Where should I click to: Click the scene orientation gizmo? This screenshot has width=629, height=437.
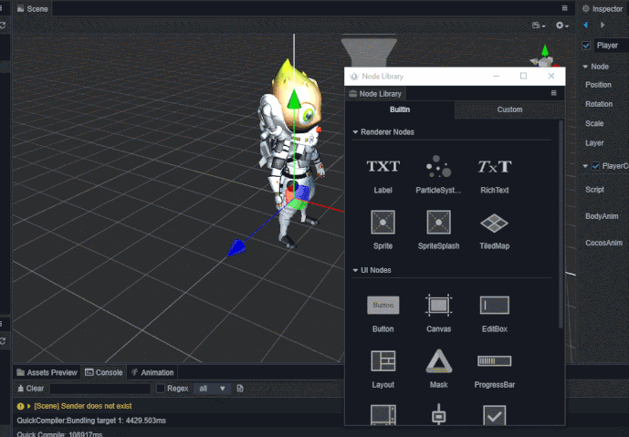point(544,57)
